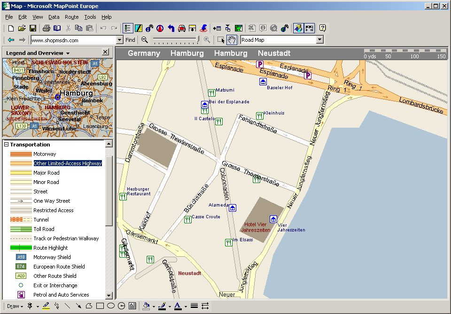Open the Road Map style dropdown
This screenshot has width=451, height=314.
(320, 40)
